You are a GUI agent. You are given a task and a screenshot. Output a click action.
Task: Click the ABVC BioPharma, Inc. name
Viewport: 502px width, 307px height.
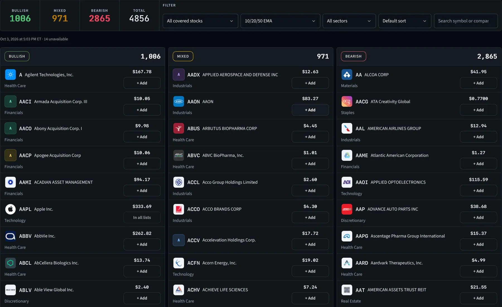223,155
